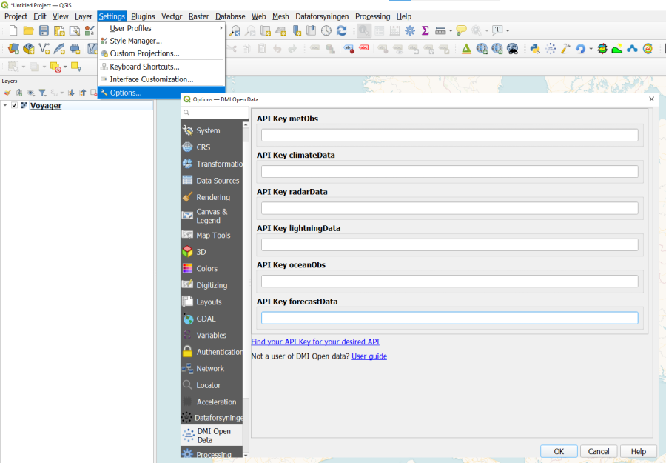Click the Open Project folder icon

[x=28, y=30]
